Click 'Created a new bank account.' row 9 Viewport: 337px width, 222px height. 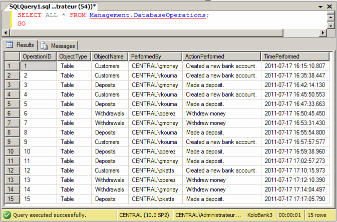[x=222, y=142]
